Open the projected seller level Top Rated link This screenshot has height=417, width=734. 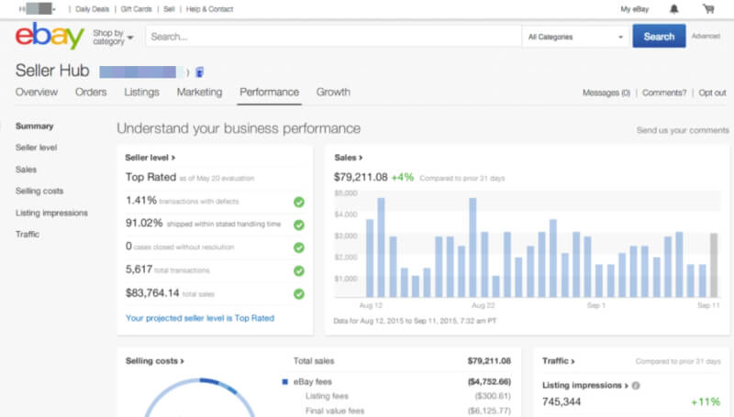click(x=200, y=318)
